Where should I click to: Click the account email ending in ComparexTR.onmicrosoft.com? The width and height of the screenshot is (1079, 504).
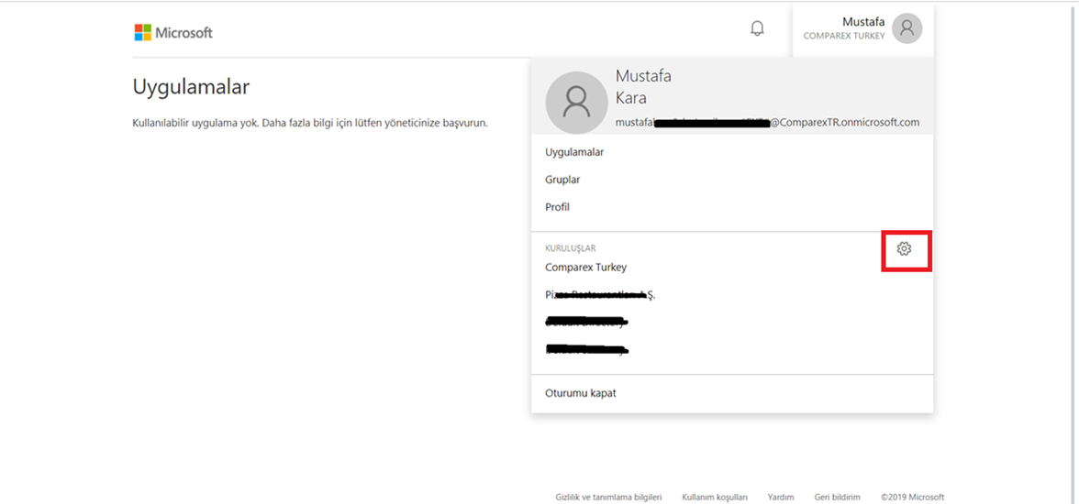pyautogui.click(x=767, y=123)
